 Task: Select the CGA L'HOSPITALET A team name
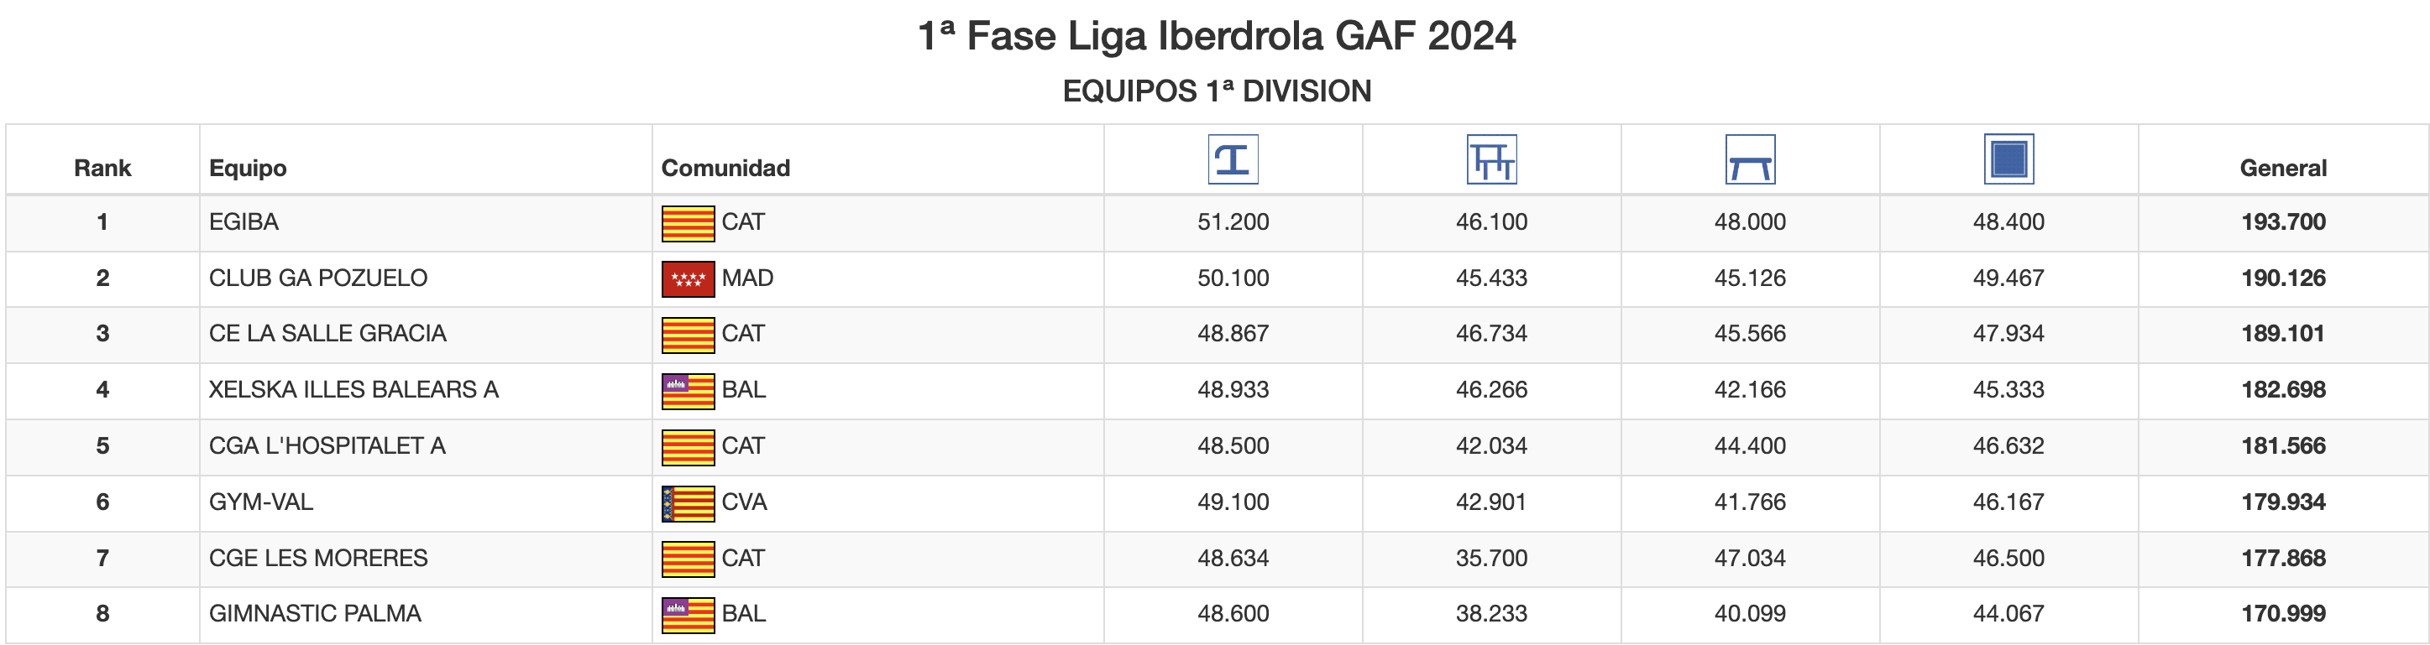pos(327,446)
